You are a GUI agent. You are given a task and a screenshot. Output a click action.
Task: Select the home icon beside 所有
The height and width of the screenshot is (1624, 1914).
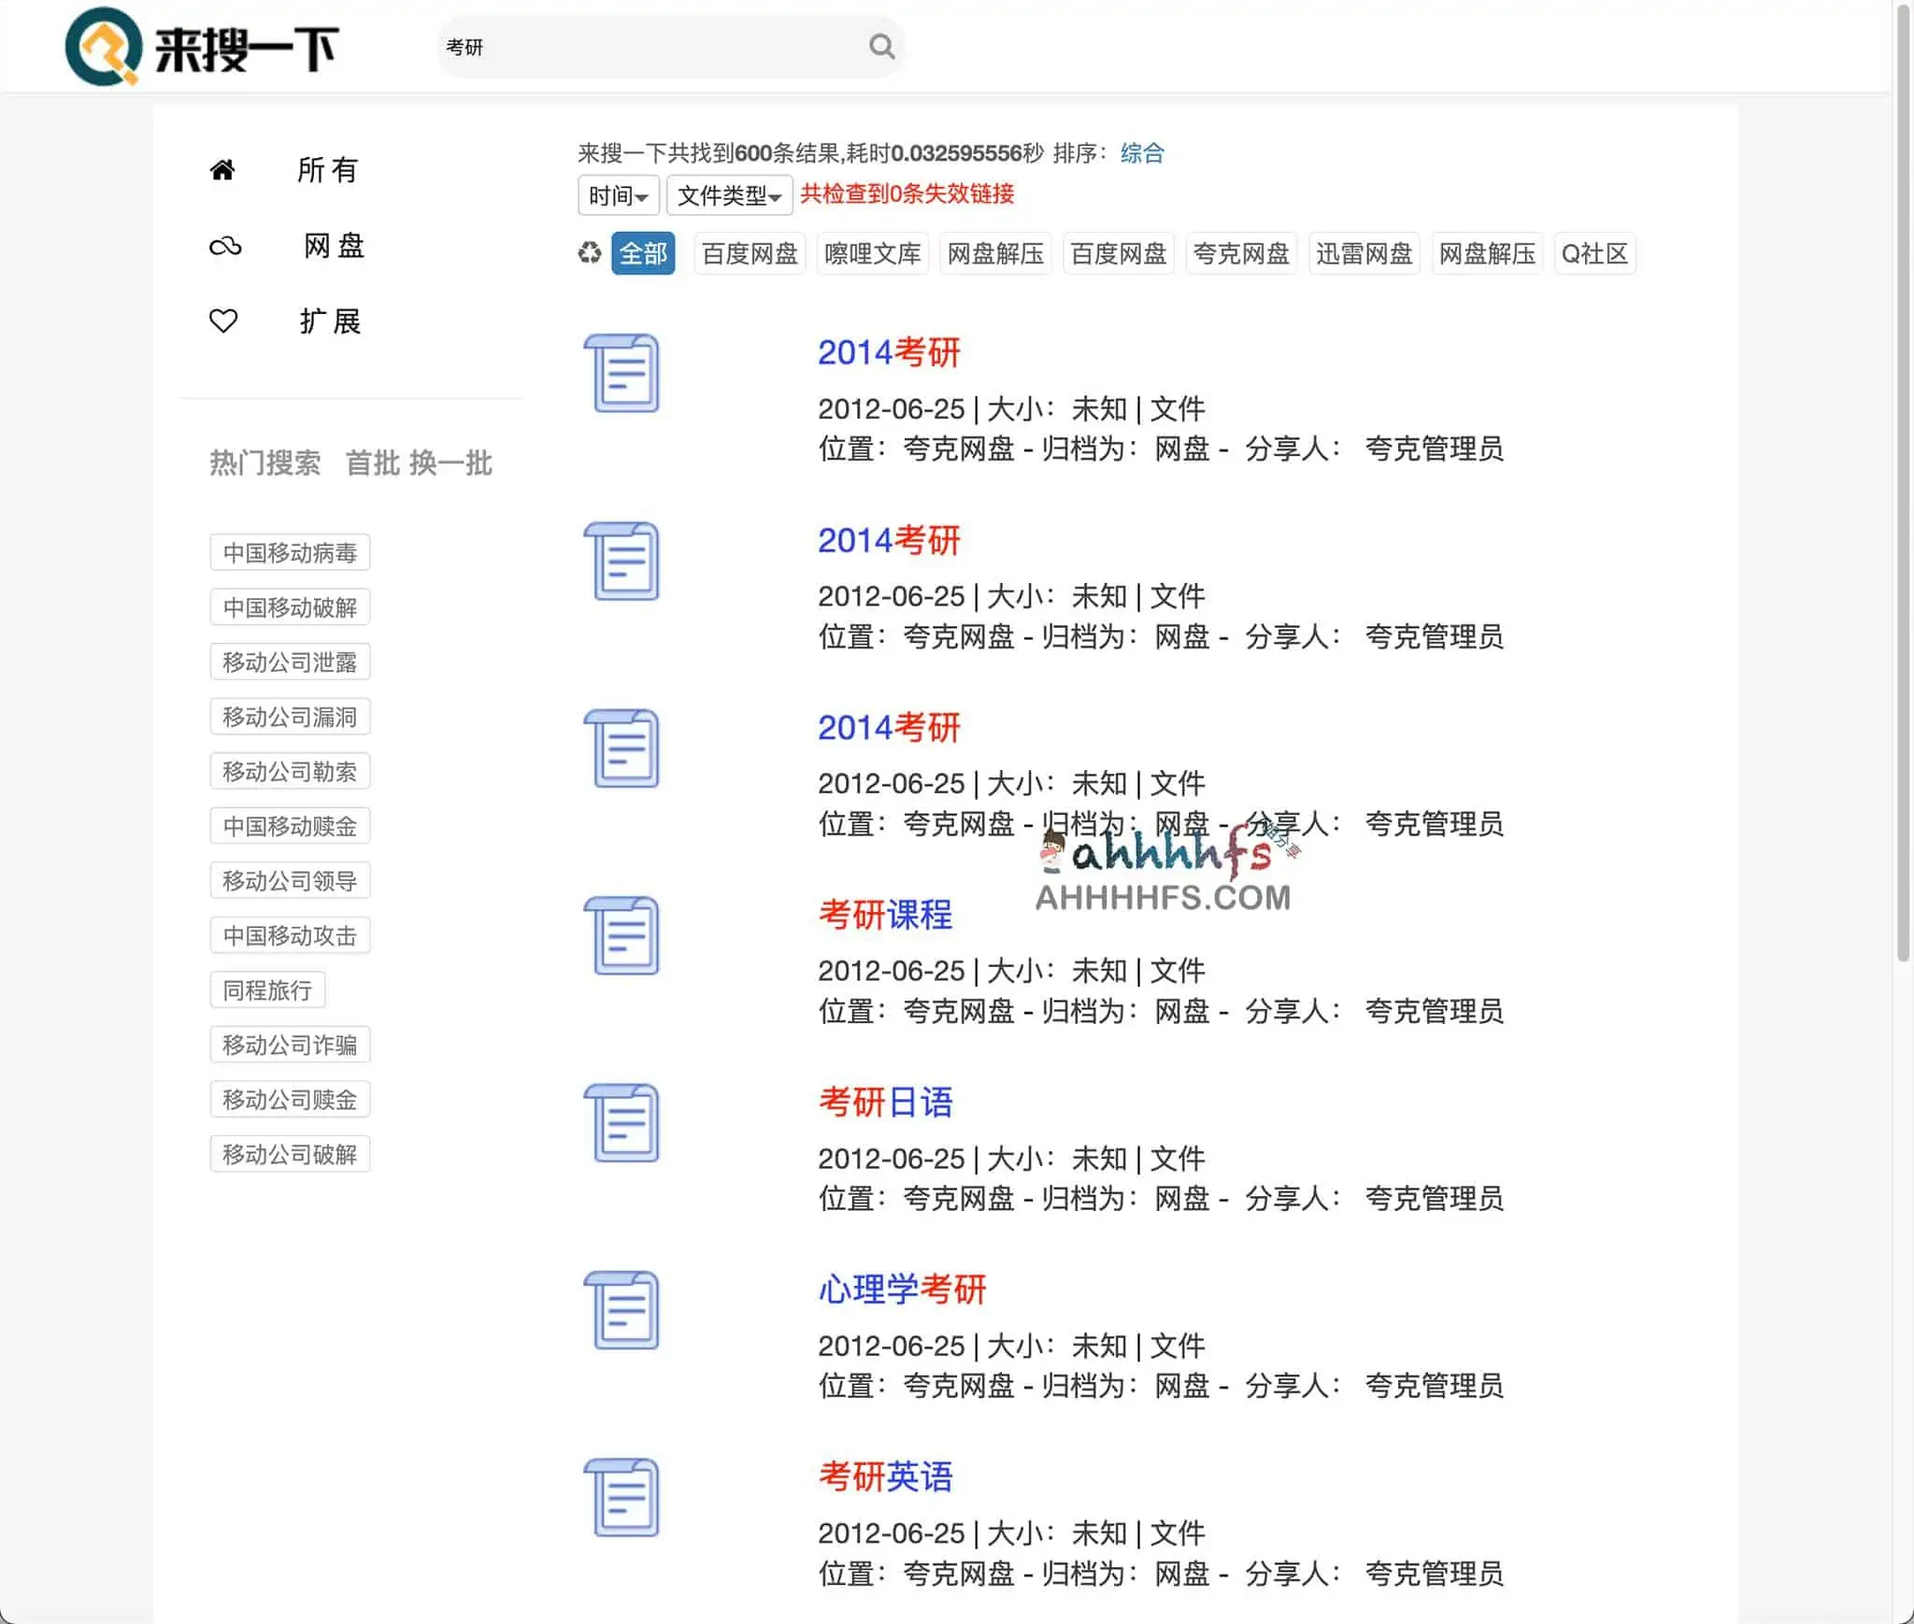click(x=223, y=169)
